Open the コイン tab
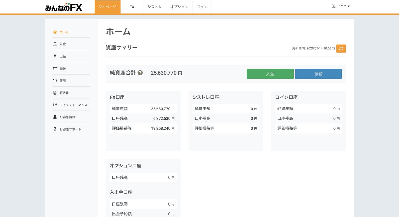This screenshot has height=217, width=399. pos(202,7)
